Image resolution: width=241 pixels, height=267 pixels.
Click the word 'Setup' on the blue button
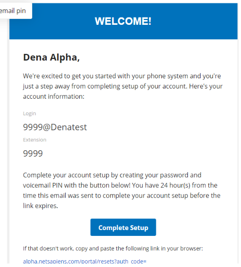click(139, 228)
